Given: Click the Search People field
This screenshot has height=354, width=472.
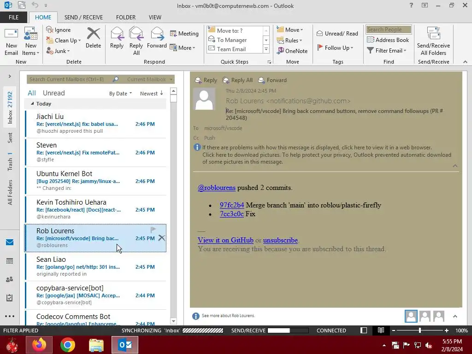Looking at the screenshot, I should coord(389,29).
